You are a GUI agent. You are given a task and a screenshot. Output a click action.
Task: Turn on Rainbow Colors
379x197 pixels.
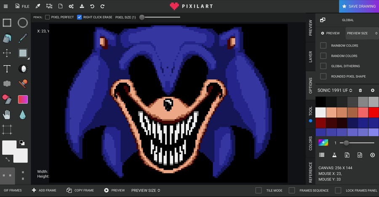coord(323,45)
